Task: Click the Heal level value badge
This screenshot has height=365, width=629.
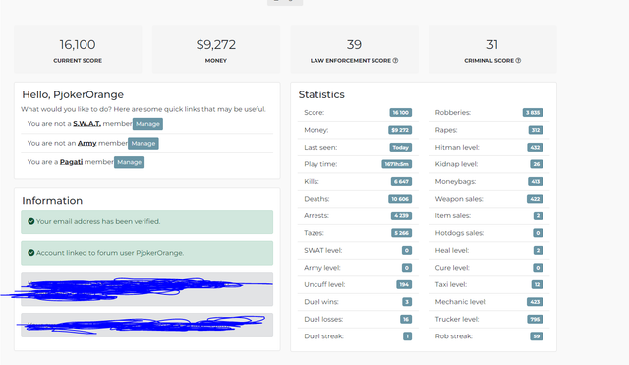Action: pyautogui.click(x=539, y=251)
